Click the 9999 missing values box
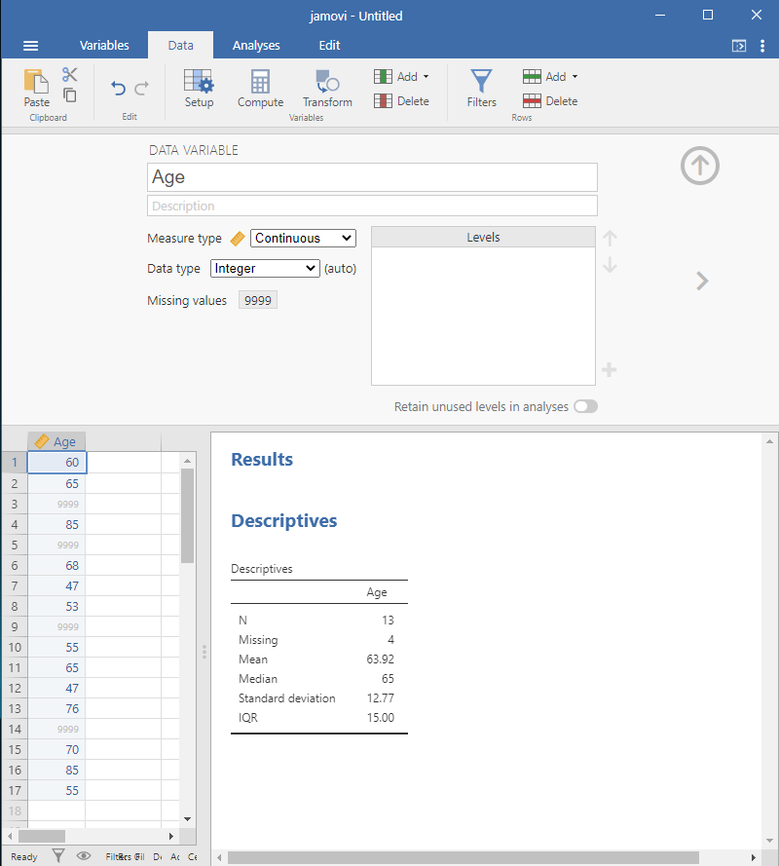Viewport: 779px width, 866px height. 258,300
